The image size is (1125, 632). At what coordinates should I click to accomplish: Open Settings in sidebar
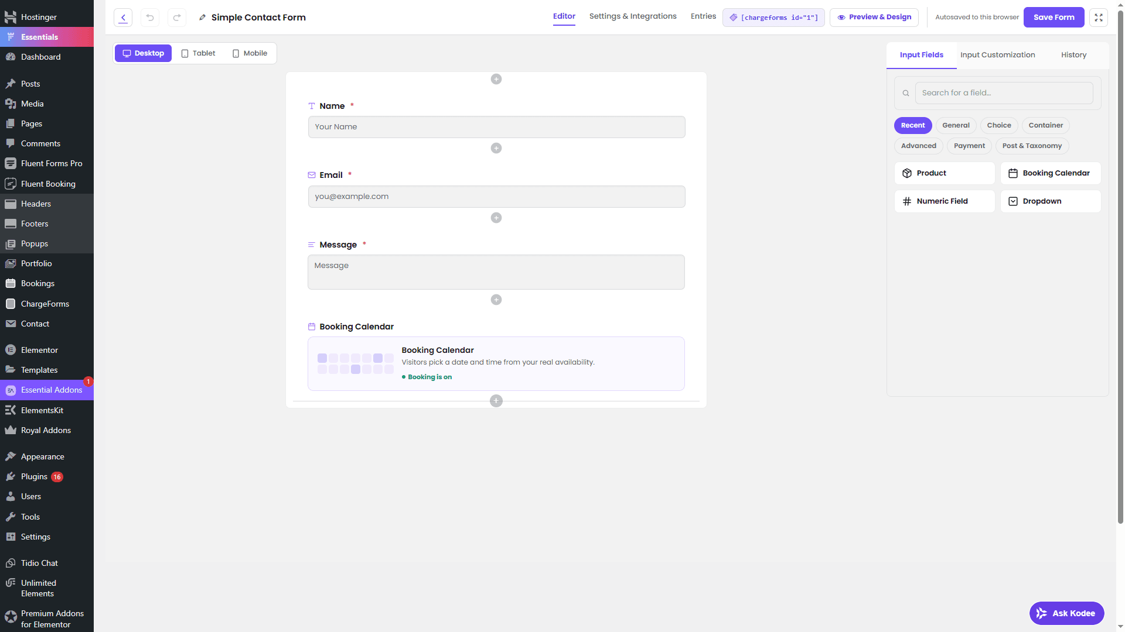[x=47, y=537]
